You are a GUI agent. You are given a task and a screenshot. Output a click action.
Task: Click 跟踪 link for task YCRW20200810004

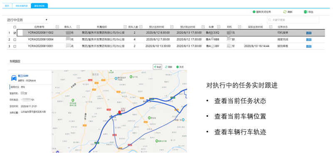(309, 39)
